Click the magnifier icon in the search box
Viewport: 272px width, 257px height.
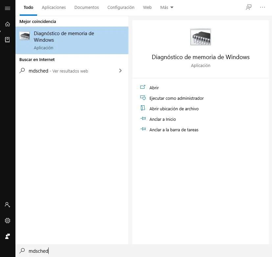click(22, 250)
